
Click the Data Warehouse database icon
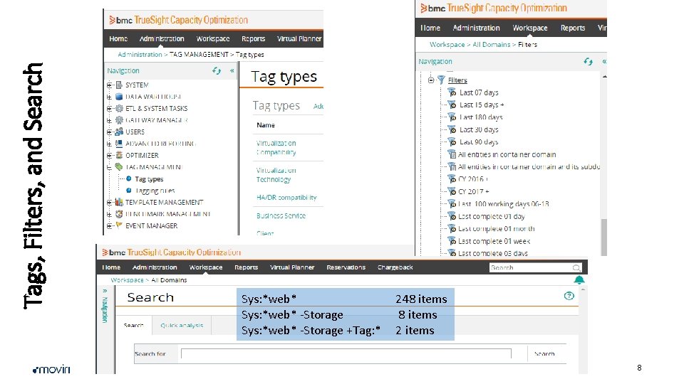(x=119, y=97)
